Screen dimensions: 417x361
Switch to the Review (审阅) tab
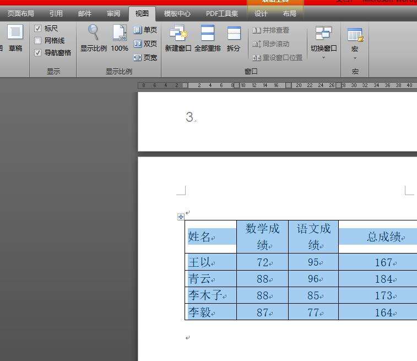click(113, 14)
